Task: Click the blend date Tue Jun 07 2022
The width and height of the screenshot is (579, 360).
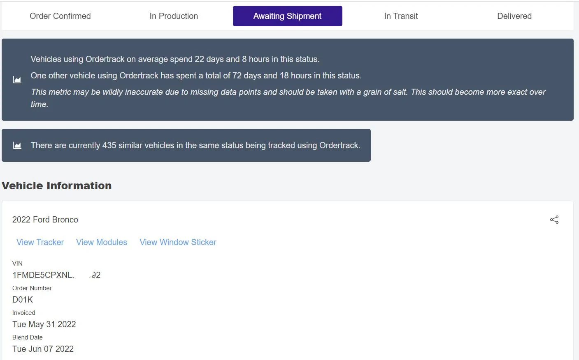Action: click(x=43, y=349)
